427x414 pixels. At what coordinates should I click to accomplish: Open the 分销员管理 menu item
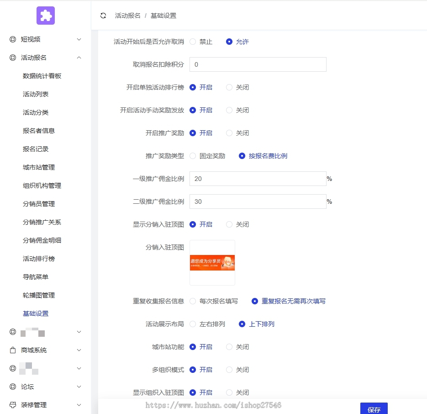click(x=38, y=204)
